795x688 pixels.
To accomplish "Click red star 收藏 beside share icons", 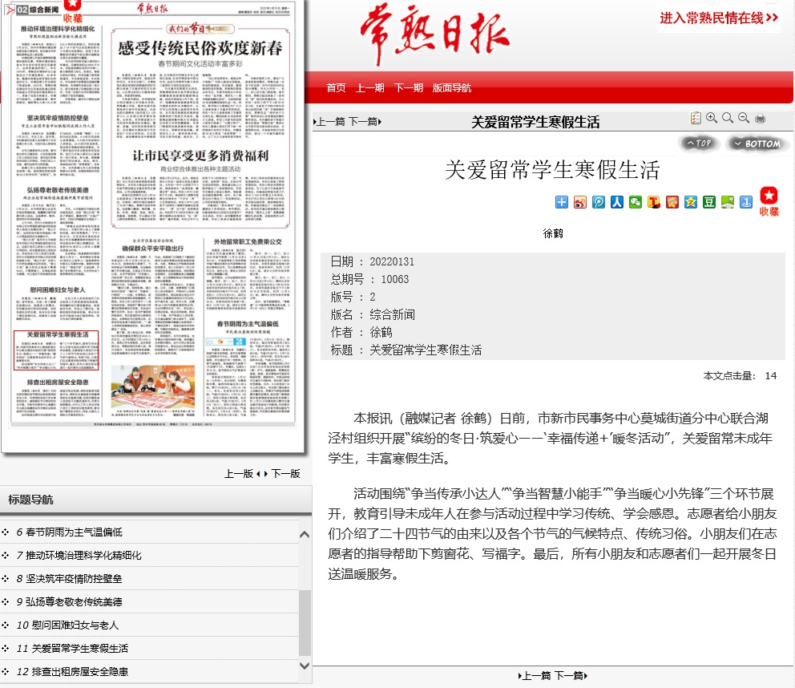I will (x=769, y=201).
